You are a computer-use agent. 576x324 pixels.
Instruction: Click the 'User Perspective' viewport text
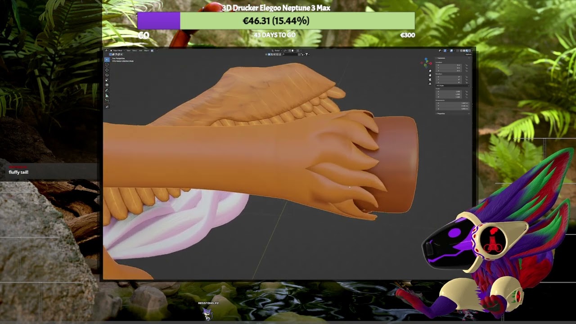coord(118,58)
